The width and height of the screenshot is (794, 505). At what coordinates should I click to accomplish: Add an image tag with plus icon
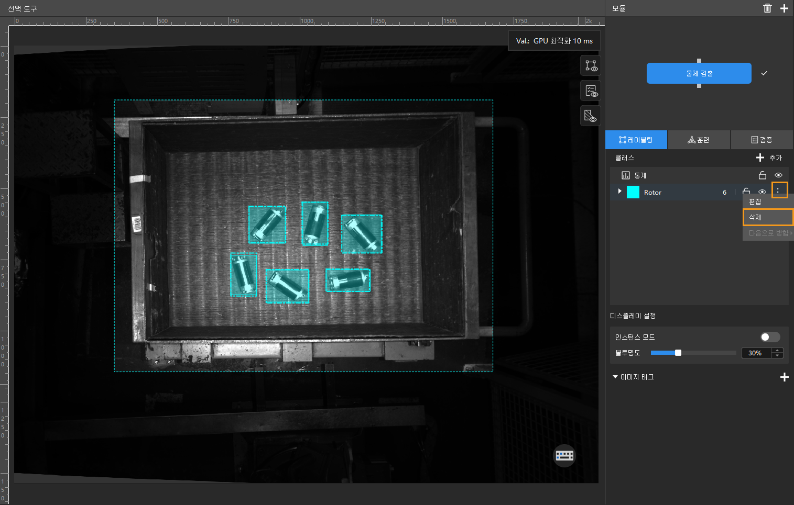pyautogui.click(x=784, y=377)
